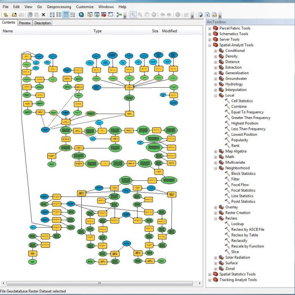Expand the Hydrology toolset
This screenshot has height=295, width=295.
tap(216, 84)
